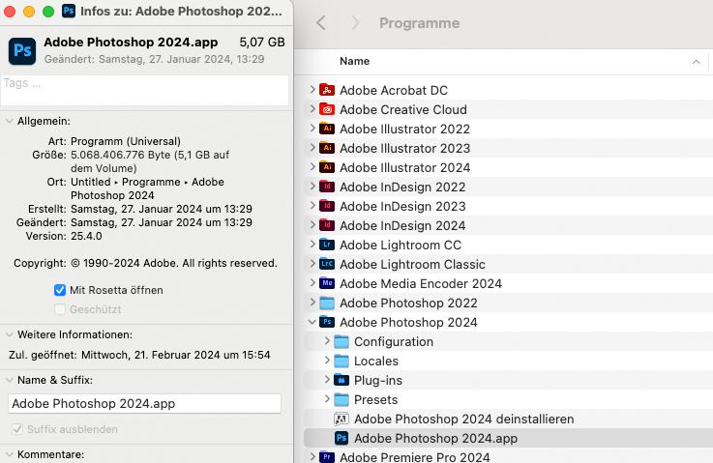
Task: Expand the Plug-ins subfolder chevron
Action: (x=327, y=379)
